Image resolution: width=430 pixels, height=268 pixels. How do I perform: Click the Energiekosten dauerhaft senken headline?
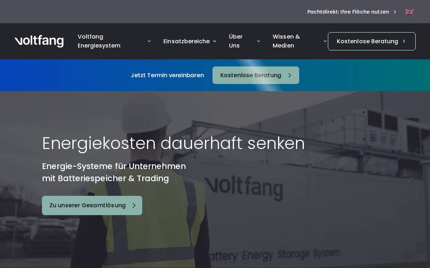[x=173, y=143]
